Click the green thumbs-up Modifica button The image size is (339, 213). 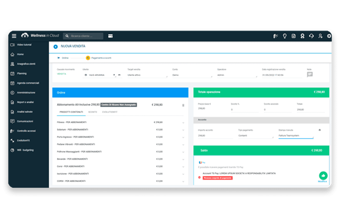coord(323,175)
